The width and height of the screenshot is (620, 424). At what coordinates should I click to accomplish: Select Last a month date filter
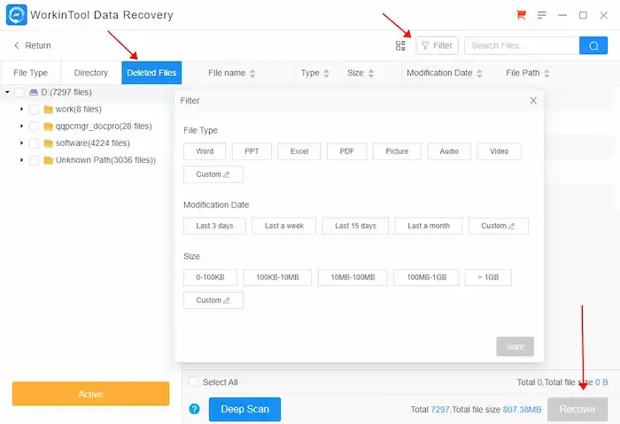[x=428, y=226]
